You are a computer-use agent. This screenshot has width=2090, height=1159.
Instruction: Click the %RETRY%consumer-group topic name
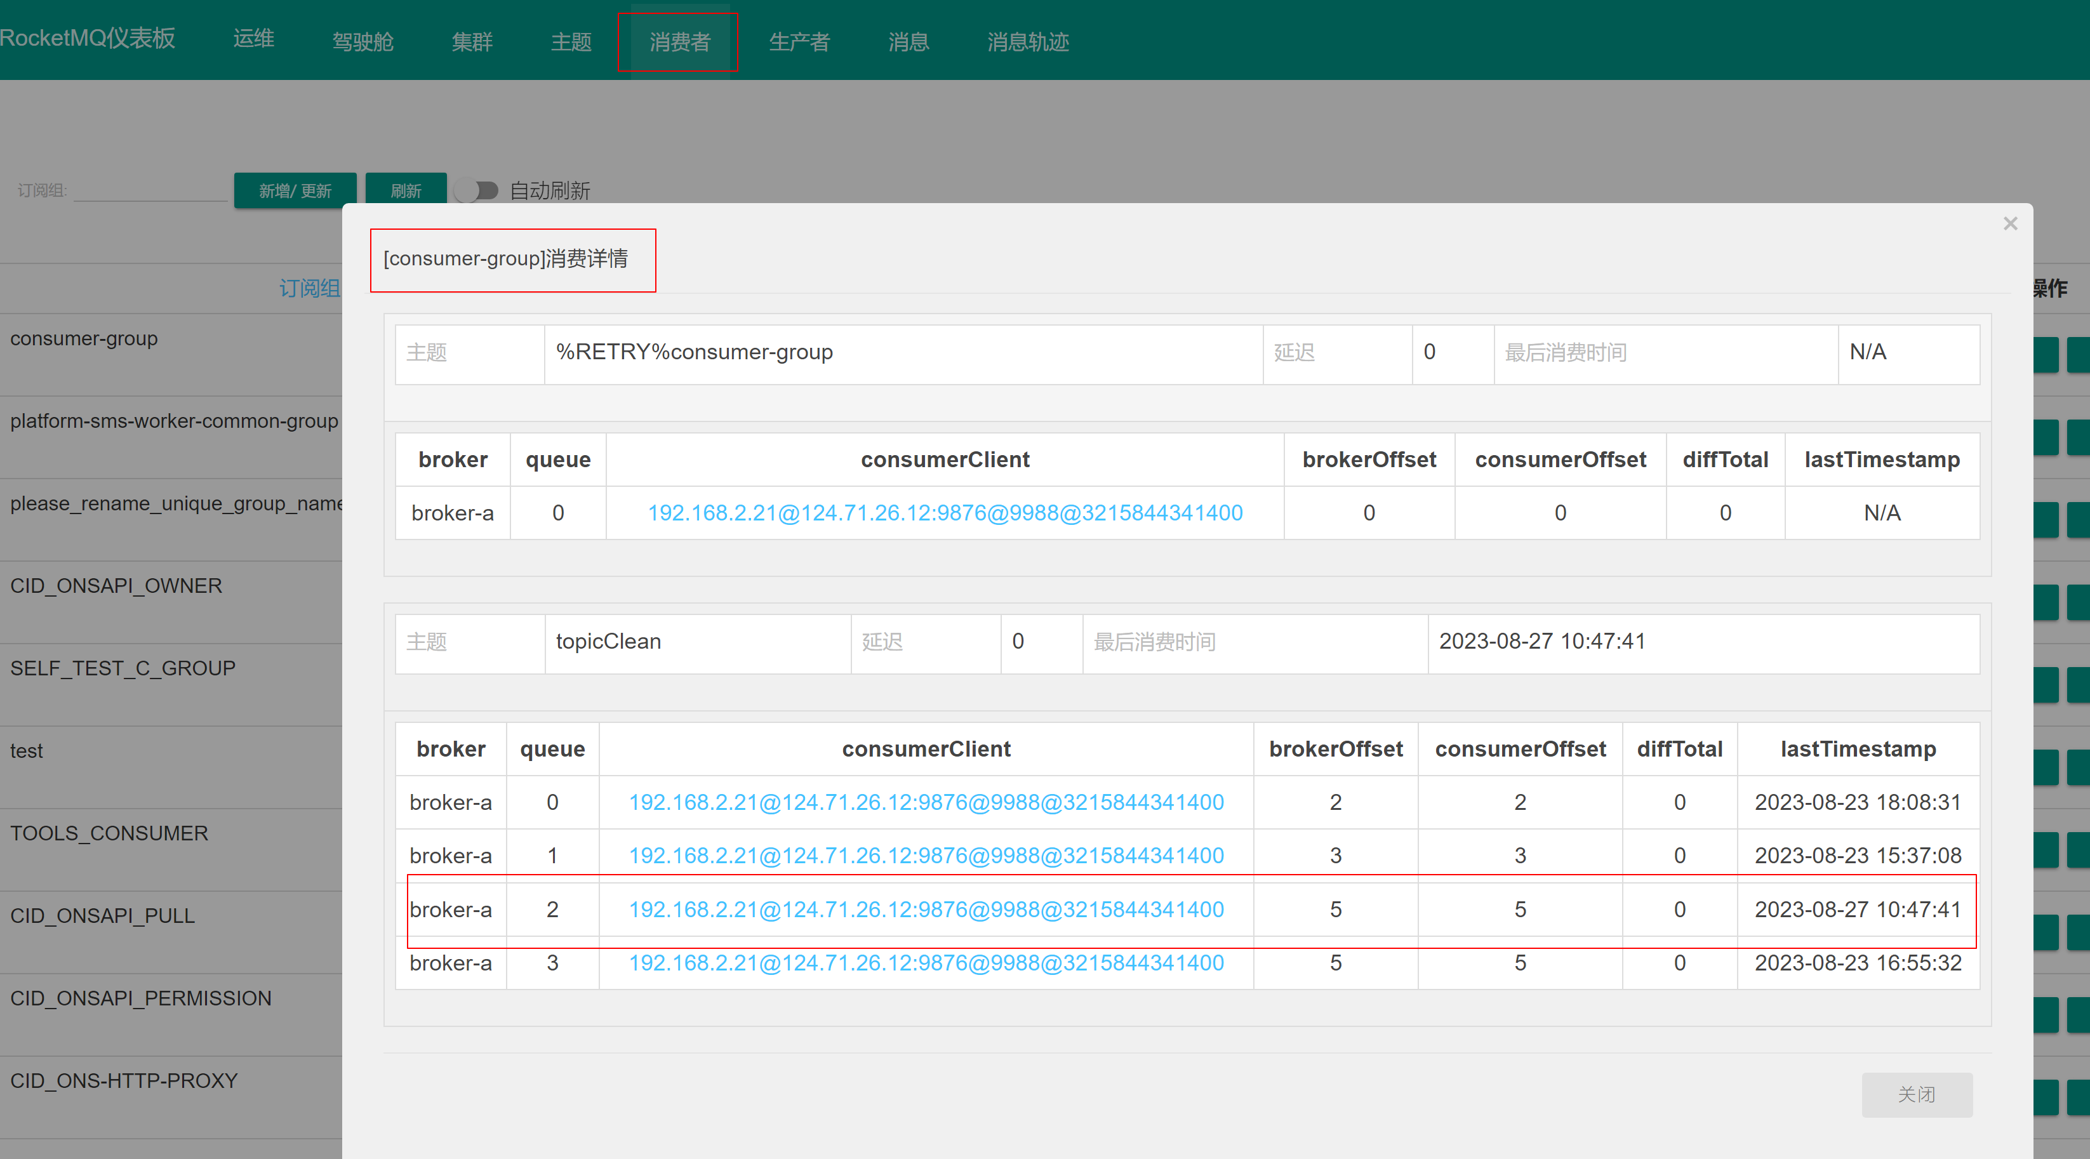pos(695,352)
